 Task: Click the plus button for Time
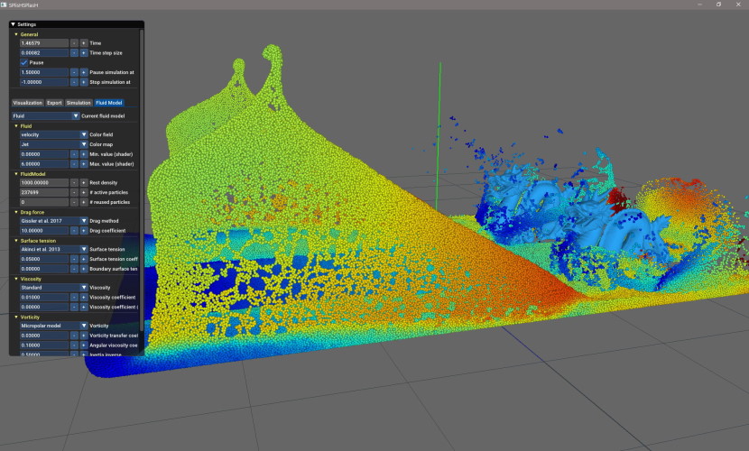(84, 43)
